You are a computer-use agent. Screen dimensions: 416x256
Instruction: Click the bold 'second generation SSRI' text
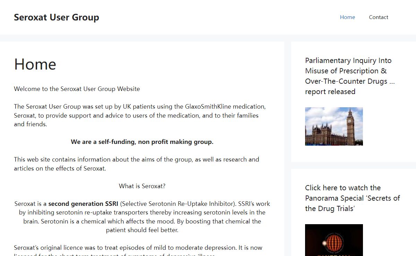click(x=83, y=204)
